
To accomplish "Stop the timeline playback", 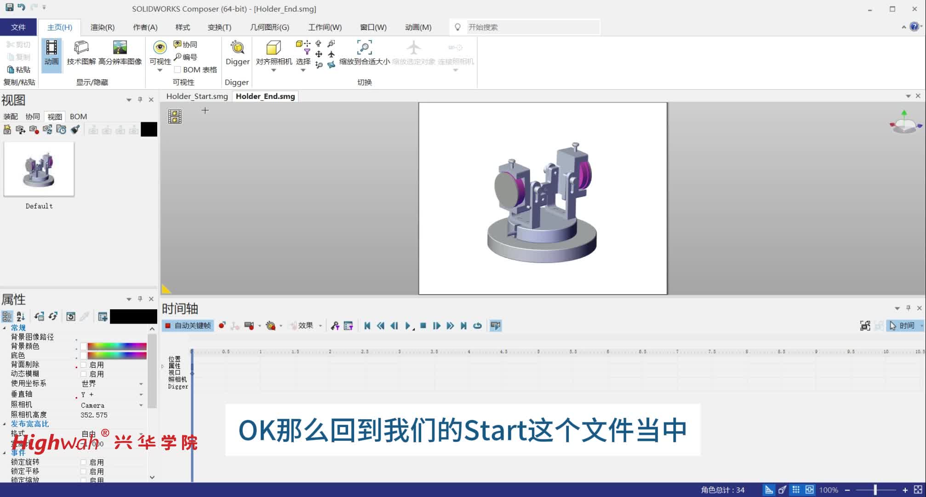I will click(423, 326).
